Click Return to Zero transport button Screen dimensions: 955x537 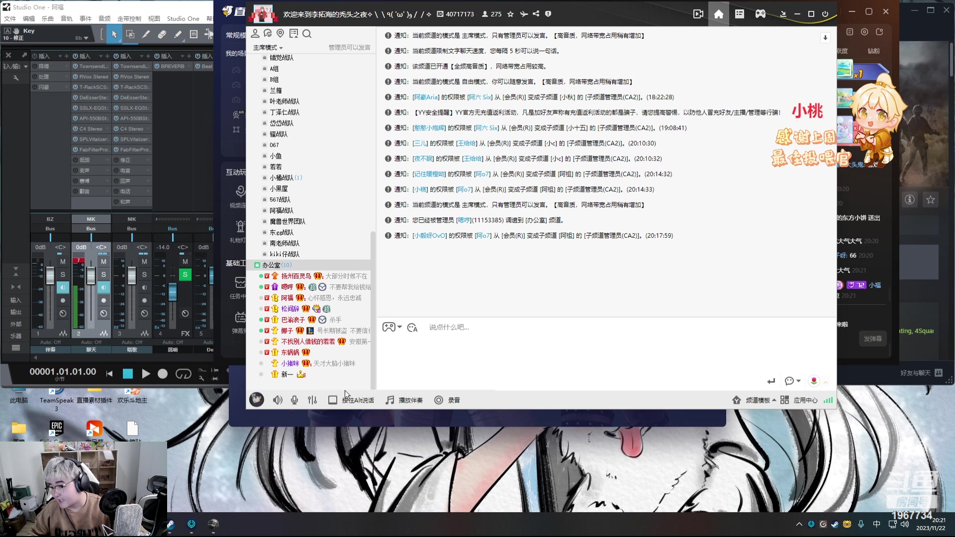point(109,374)
